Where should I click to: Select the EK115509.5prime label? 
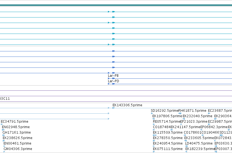click(168, 133)
